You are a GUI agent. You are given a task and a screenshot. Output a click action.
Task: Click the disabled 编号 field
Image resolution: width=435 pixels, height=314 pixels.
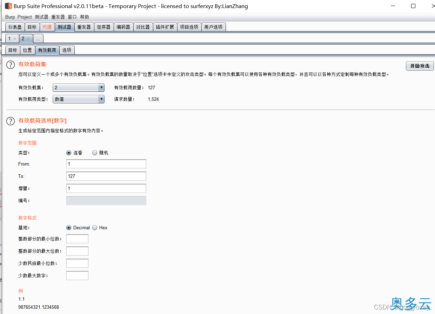pos(106,201)
